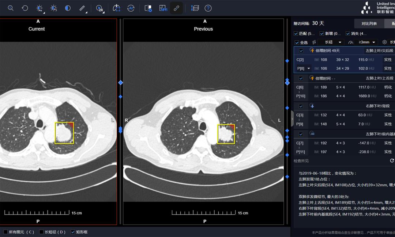This screenshot has width=395, height=237.
Task: Click the refresh findings button beside 检查所见
Action: tap(392, 160)
